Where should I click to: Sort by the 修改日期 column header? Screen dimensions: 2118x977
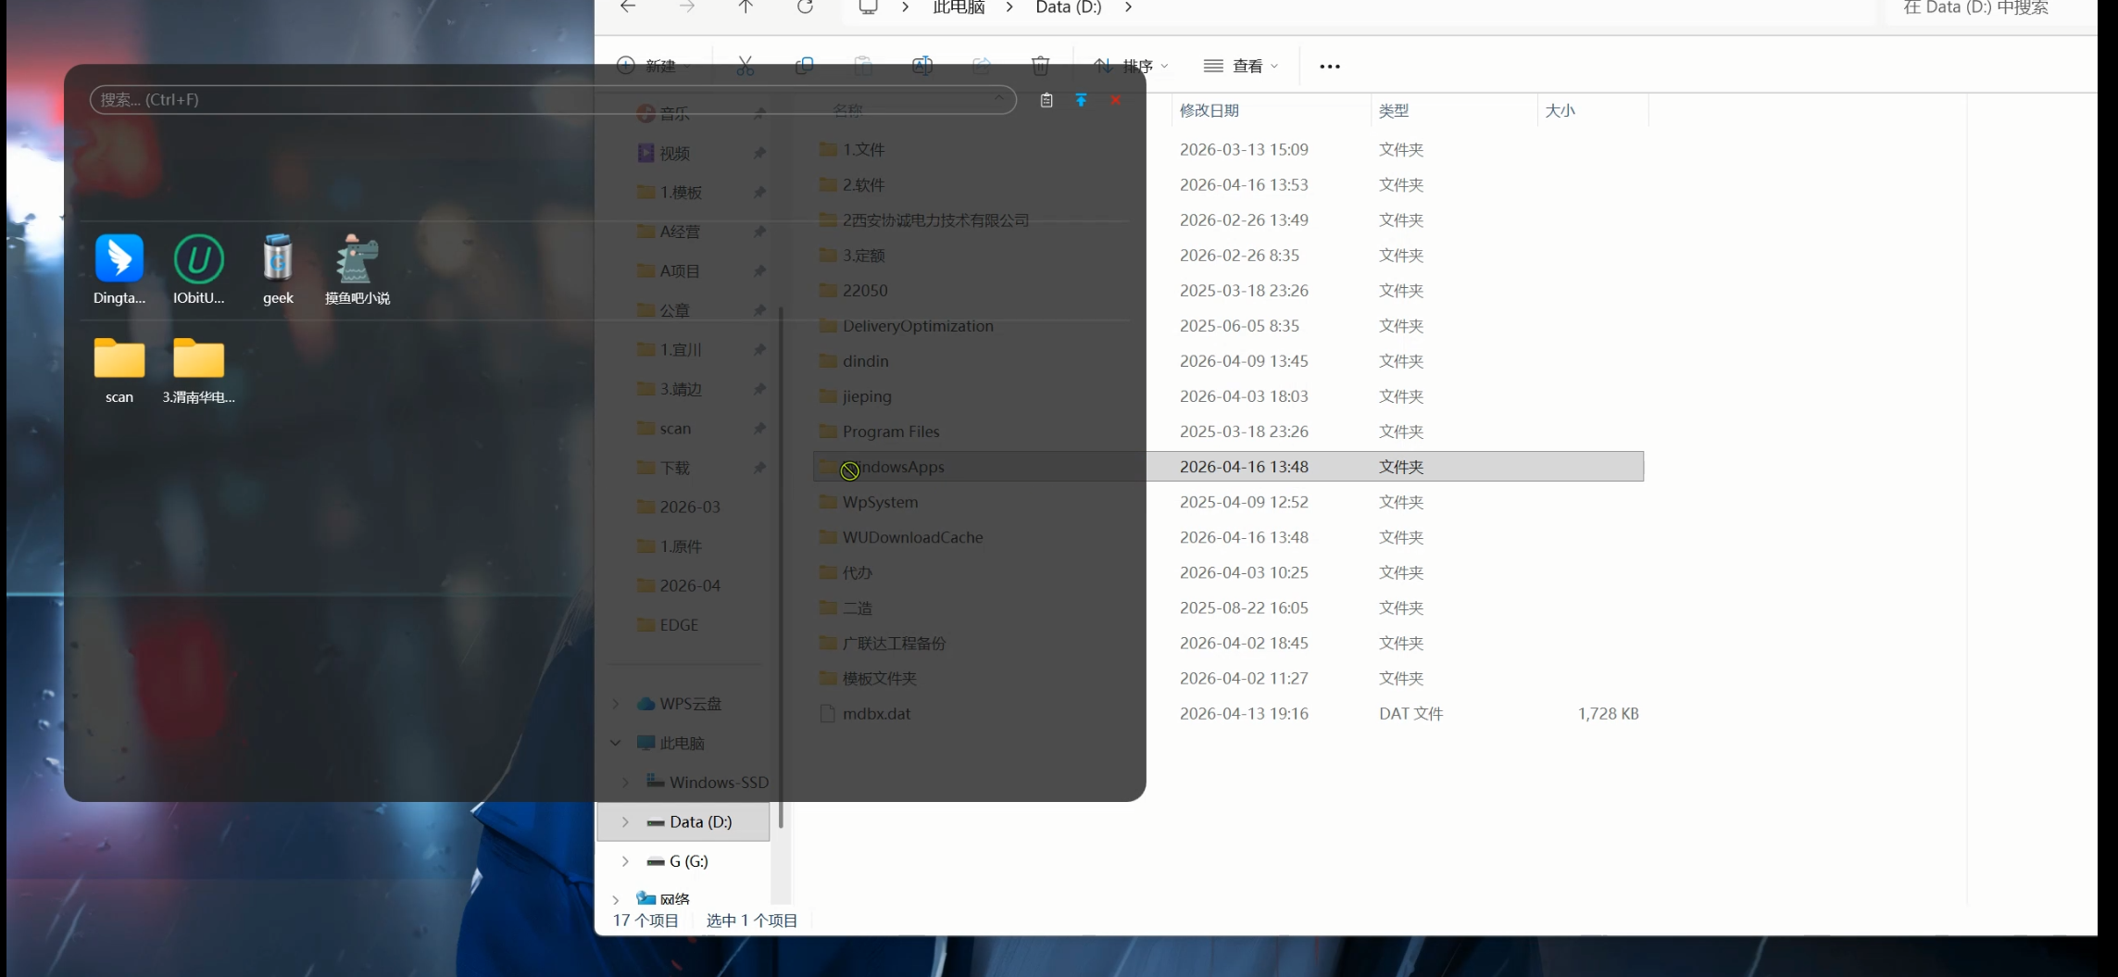pos(1209,110)
